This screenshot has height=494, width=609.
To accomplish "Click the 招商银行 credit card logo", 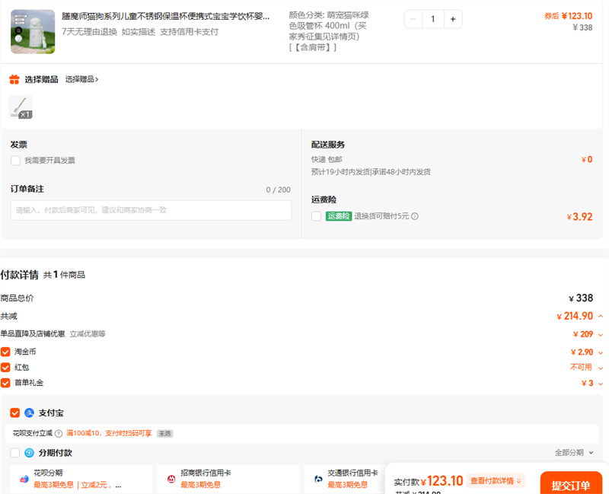I will (x=171, y=479).
